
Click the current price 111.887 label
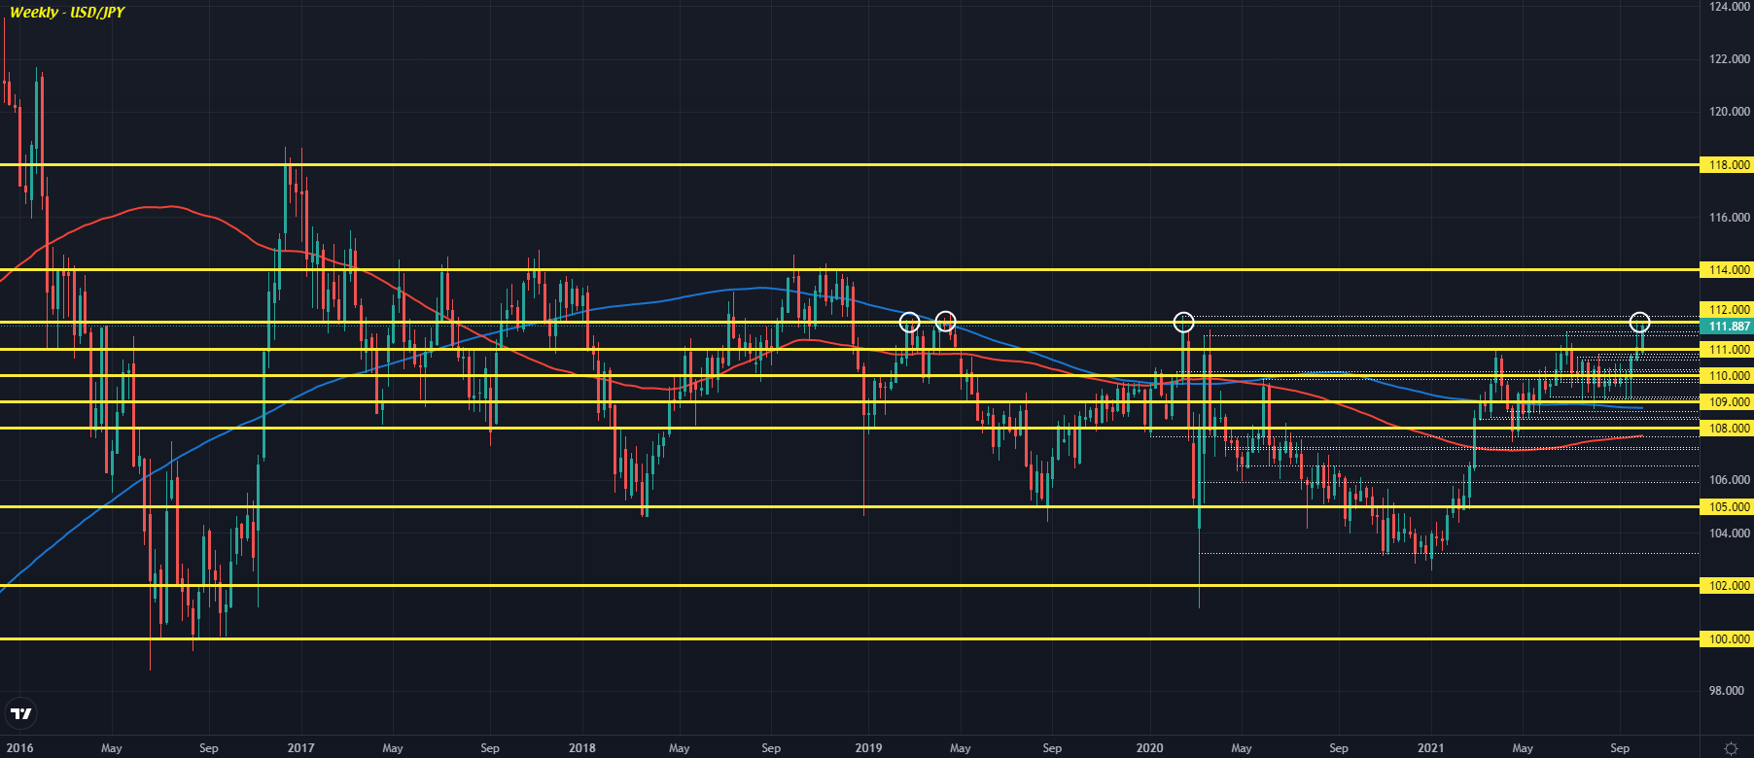(x=1727, y=327)
